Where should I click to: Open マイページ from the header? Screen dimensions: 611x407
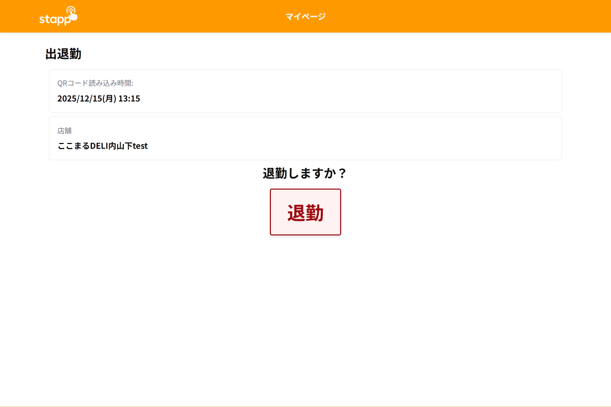305,16
